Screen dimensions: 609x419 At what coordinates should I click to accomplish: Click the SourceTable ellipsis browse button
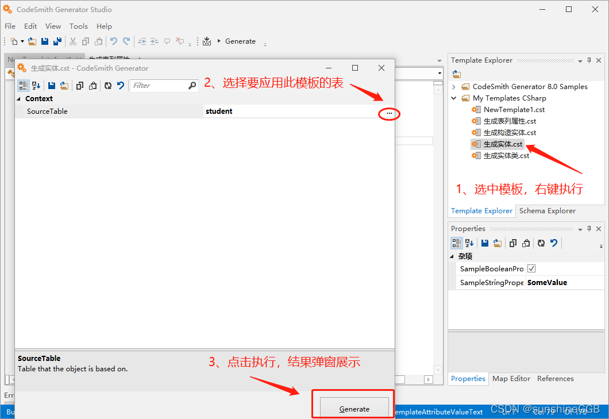[x=389, y=113]
